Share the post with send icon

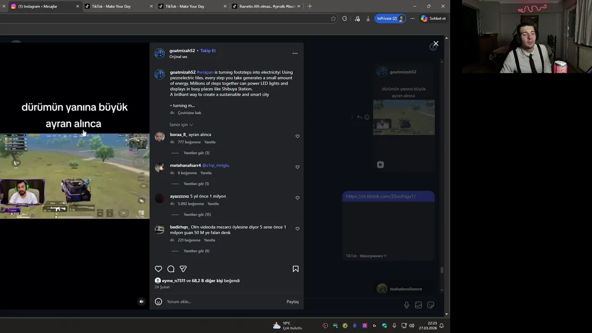click(183, 269)
